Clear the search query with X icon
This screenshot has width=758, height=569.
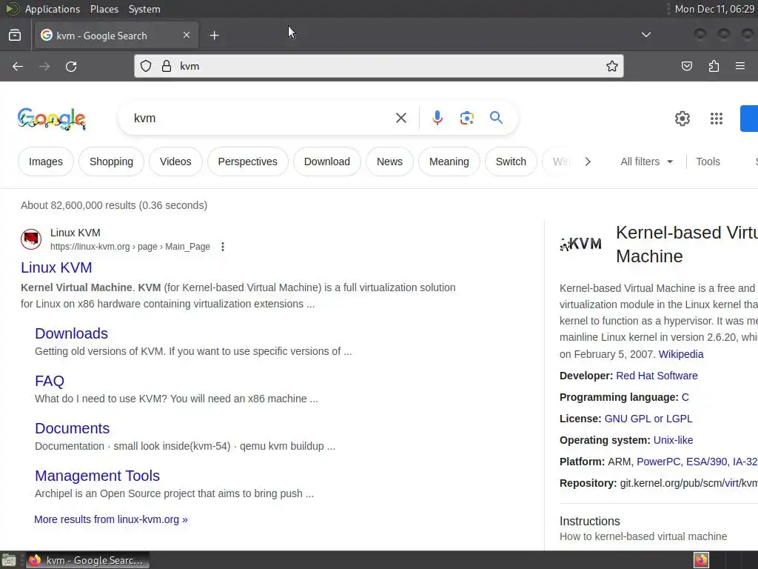(x=400, y=118)
